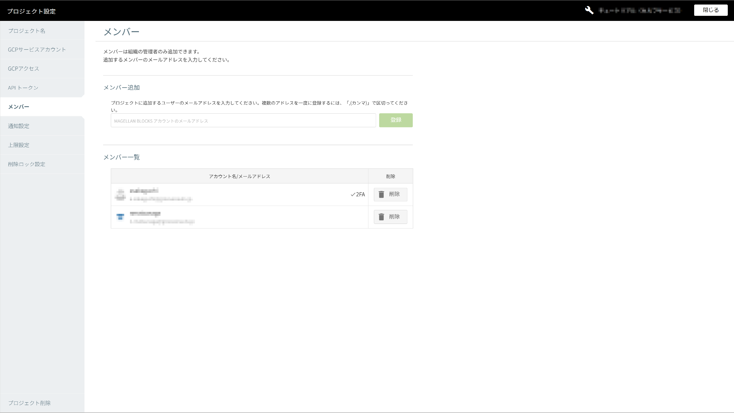
Task: Click the メンバー page heading
Action: (x=121, y=32)
